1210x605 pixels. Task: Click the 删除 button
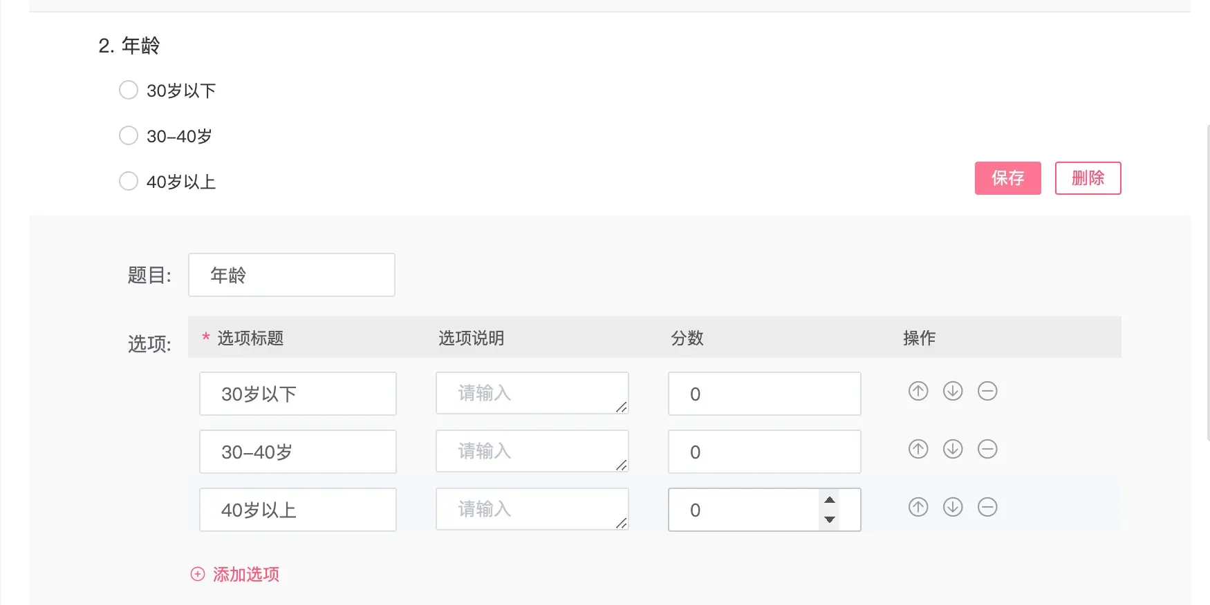pos(1088,178)
